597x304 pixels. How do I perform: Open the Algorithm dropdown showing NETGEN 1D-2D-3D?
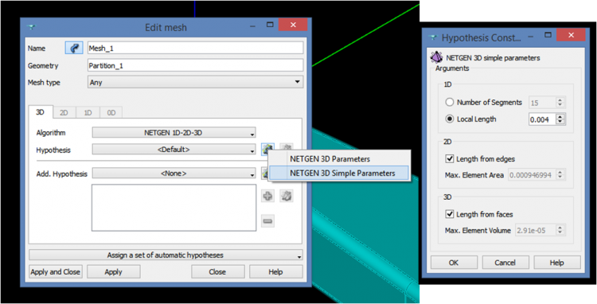(174, 133)
